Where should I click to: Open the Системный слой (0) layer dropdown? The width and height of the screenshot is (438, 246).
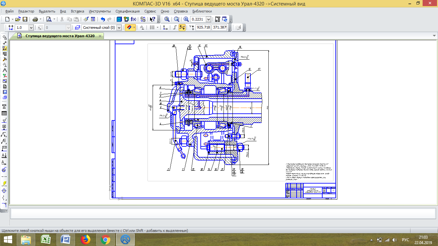[119, 28]
